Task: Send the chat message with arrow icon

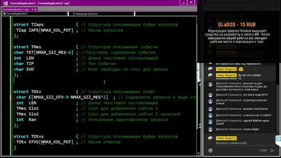Action: (272, 151)
